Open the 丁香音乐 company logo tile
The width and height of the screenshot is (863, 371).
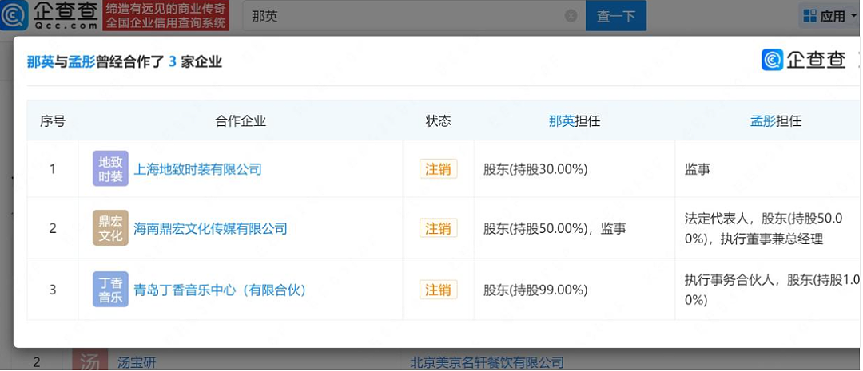(x=110, y=289)
